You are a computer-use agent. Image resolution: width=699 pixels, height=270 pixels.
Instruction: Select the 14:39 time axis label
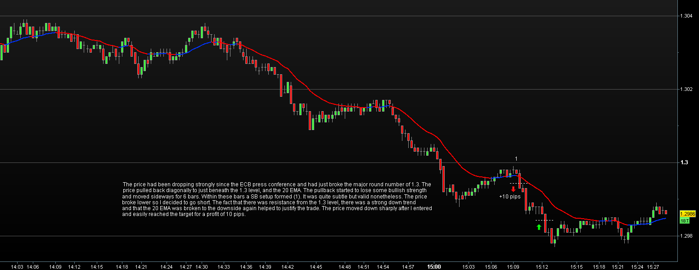click(x=265, y=267)
